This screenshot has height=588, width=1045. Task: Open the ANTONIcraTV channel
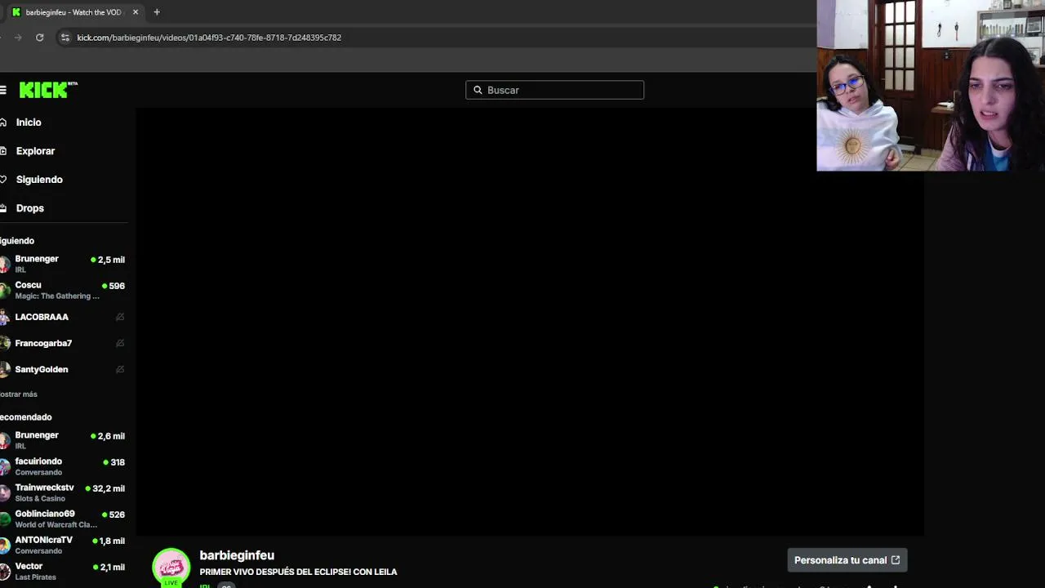click(64, 544)
